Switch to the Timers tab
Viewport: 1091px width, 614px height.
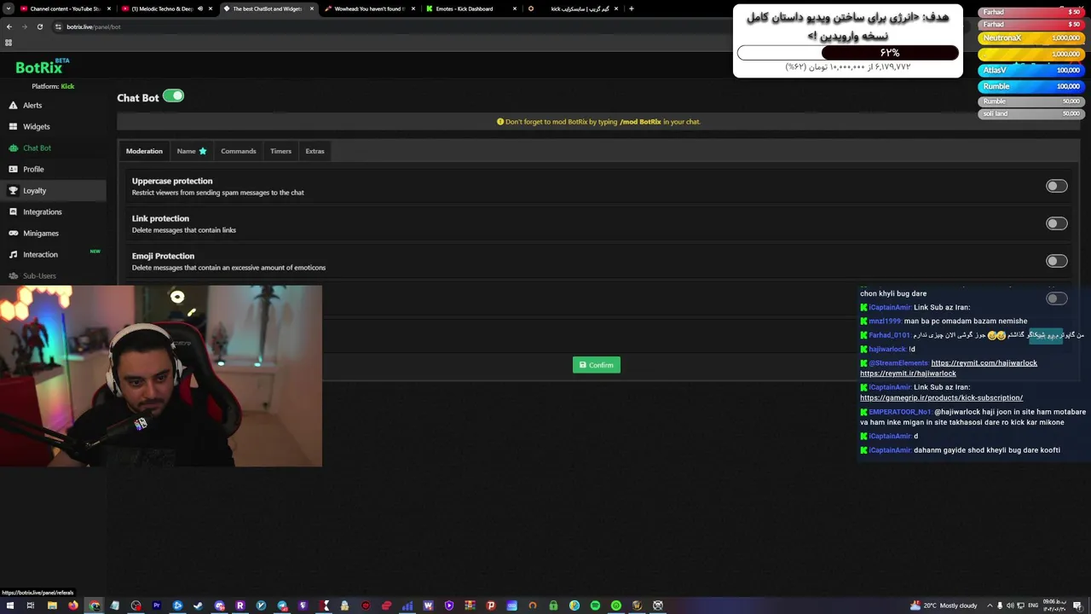click(280, 151)
